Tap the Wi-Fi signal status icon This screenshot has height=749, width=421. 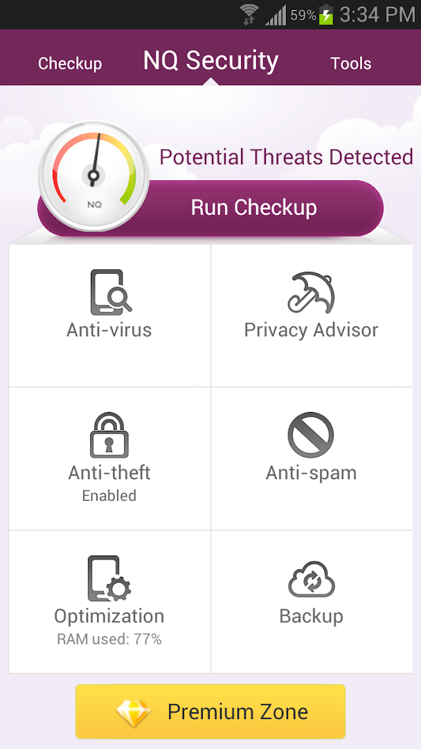click(249, 15)
